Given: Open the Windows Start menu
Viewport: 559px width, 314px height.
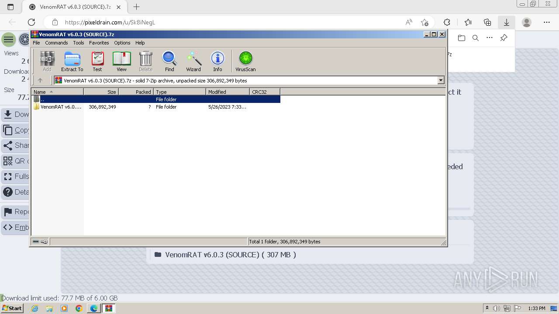Looking at the screenshot, I should [x=12, y=308].
